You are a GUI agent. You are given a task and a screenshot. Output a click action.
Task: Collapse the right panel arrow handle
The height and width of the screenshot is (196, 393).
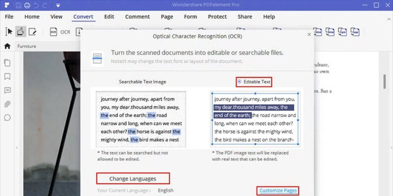coord(391,148)
